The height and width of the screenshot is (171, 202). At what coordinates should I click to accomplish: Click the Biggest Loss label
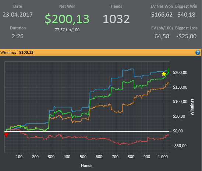pyautogui.click(x=186, y=28)
